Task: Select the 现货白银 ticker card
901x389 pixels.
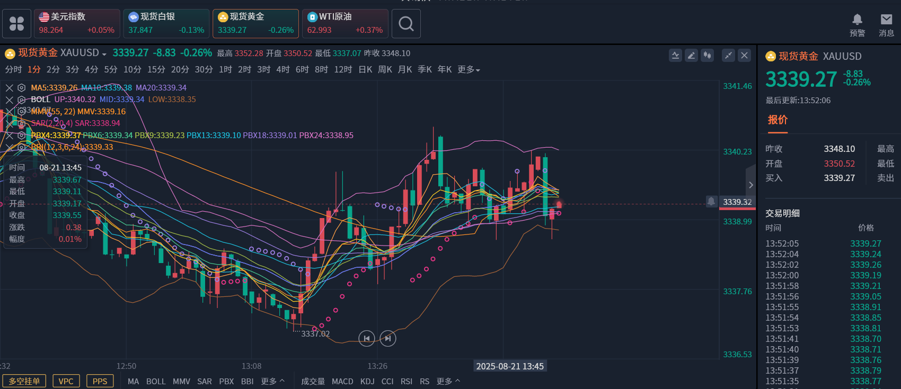Action: pos(166,24)
